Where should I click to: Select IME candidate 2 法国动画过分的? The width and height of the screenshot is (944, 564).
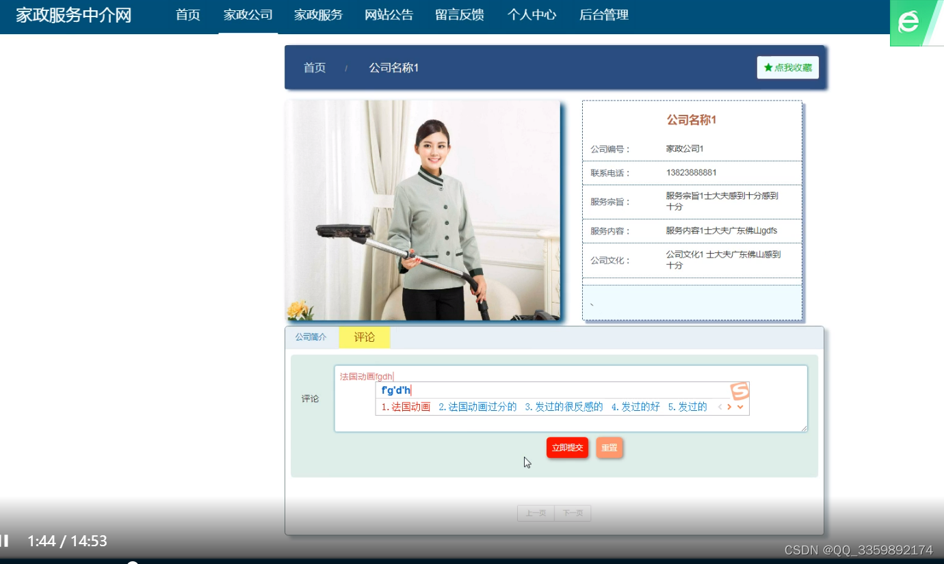pyautogui.click(x=477, y=407)
